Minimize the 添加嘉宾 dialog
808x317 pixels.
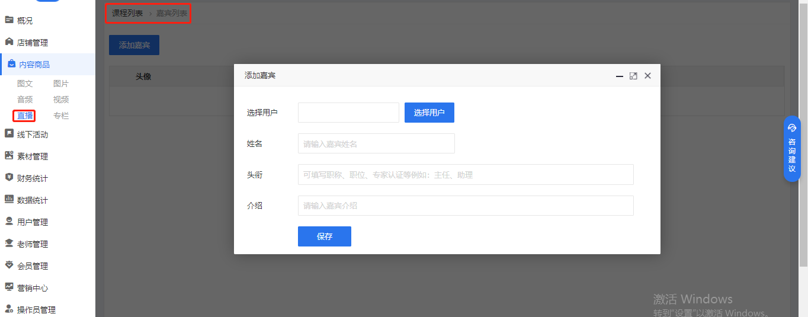tap(620, 76)
